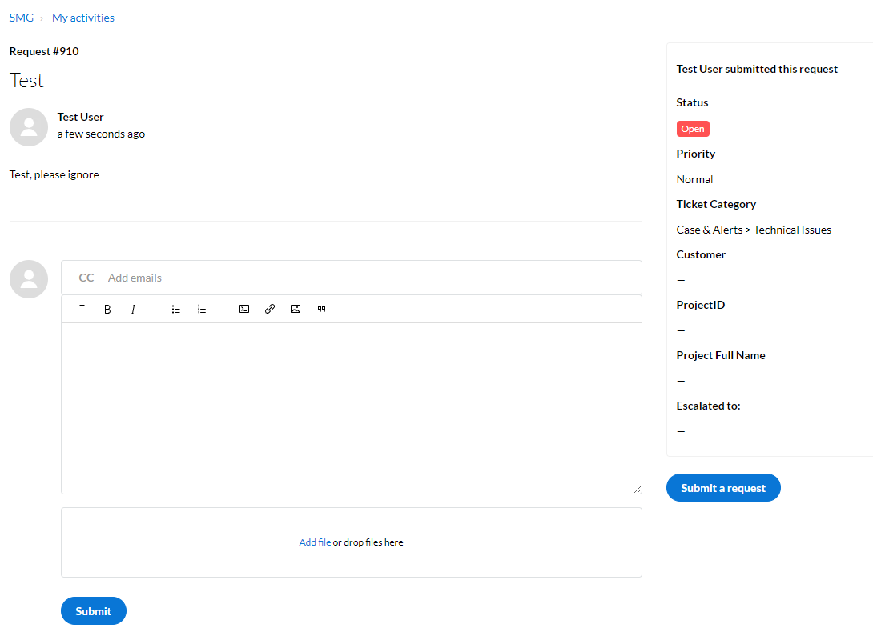
Task: Insert a bulleted list
Action: [176, 310]
